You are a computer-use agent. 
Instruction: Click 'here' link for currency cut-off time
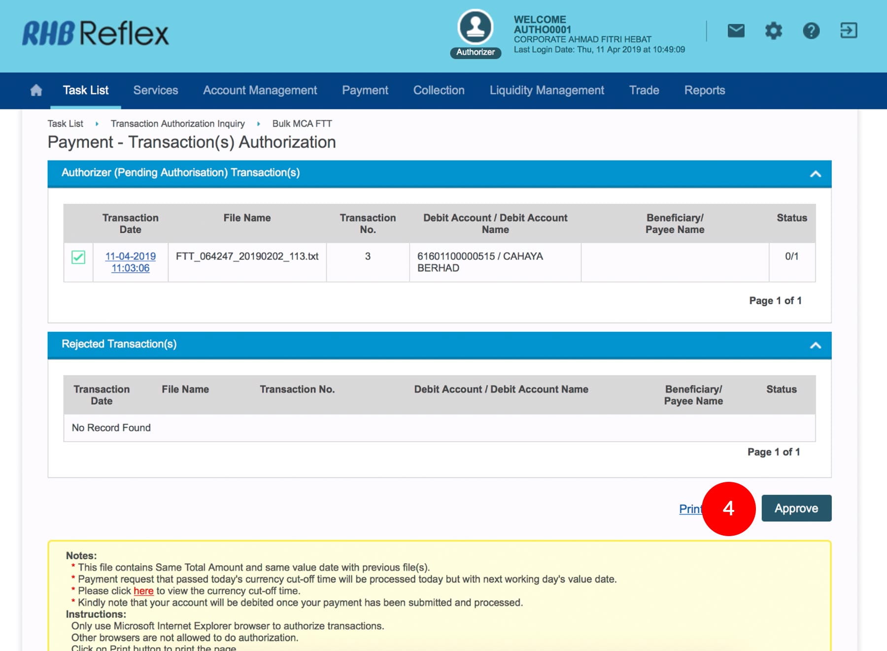pos(143,591)
